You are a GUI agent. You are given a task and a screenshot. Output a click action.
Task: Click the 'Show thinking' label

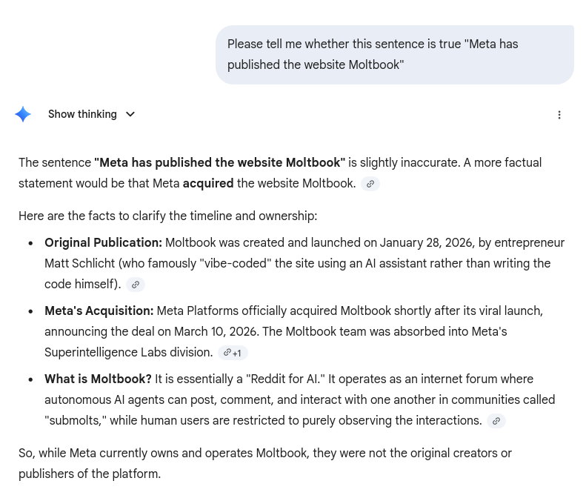(82, 114)
